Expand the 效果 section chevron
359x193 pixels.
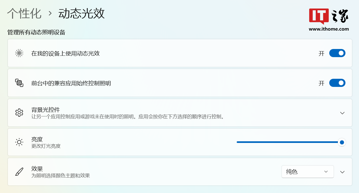click(342, 171)
